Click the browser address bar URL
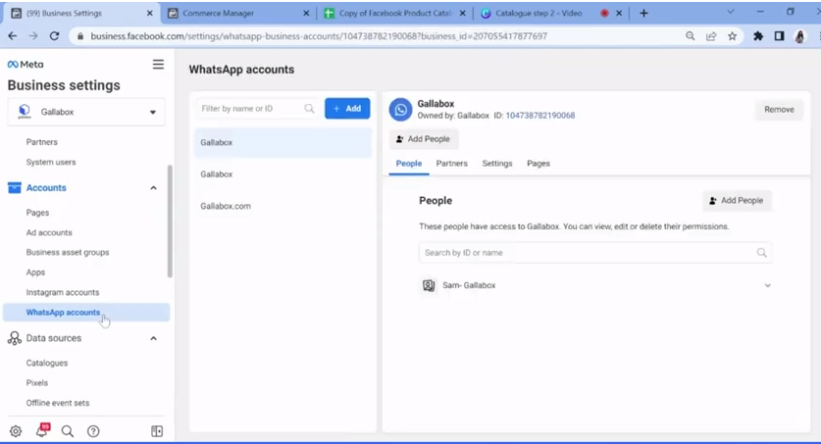 click(x=319, y=36)
